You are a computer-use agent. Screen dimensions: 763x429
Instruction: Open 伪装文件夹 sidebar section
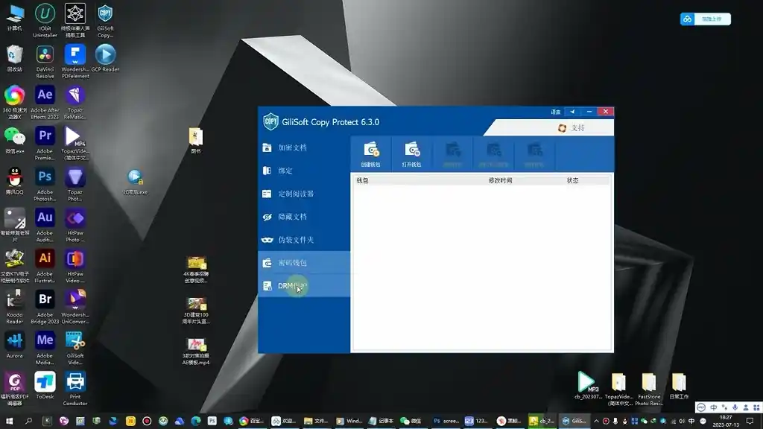click(304, 240)
